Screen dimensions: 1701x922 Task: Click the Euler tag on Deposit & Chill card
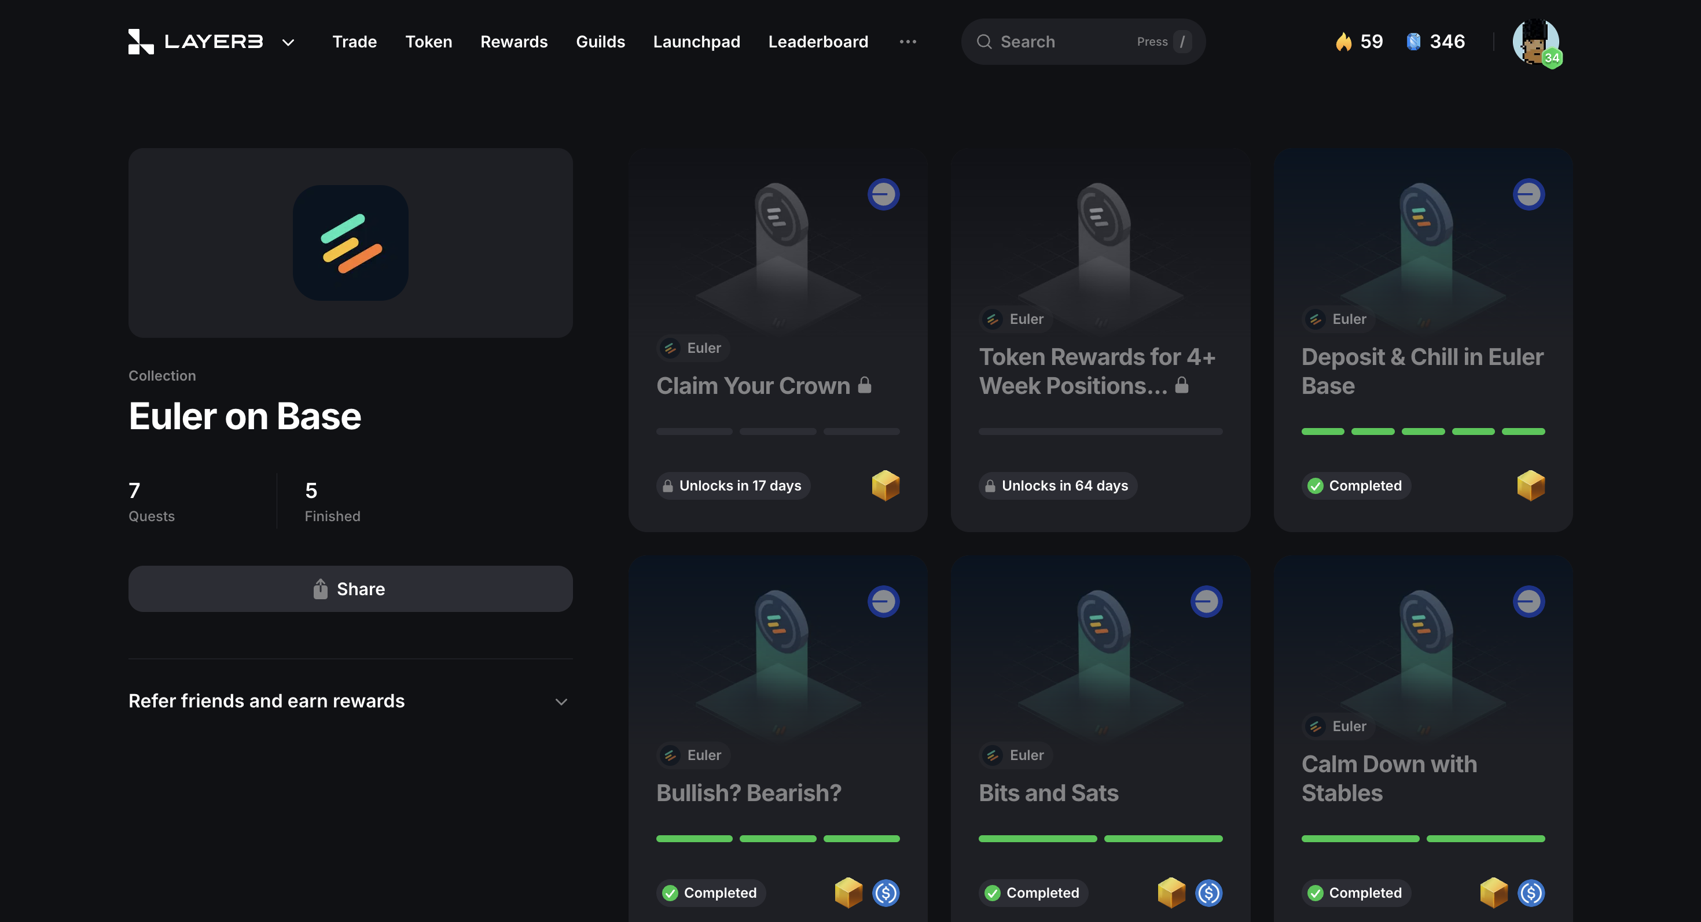[x=1338, y=319]
